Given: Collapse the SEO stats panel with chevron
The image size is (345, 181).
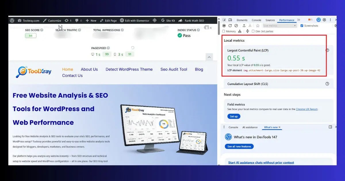Looking at the screenshot, I should [209, 57].
